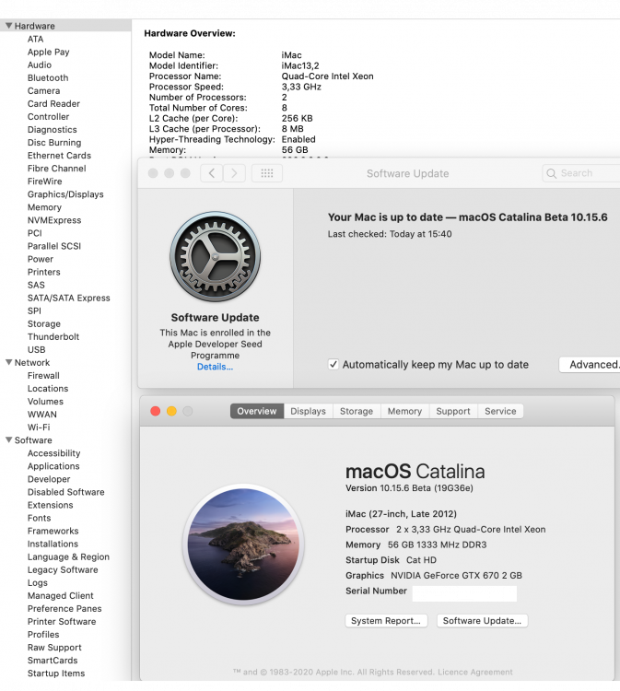Open the Memory tab in About This Mac
620x691 pixels.
click(404, 411)
